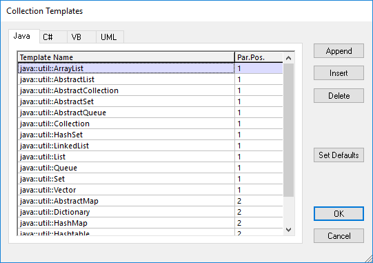Restore templates with Set Defaults
The height and width of the screenshot is (263, 373).
coord(339,155)
